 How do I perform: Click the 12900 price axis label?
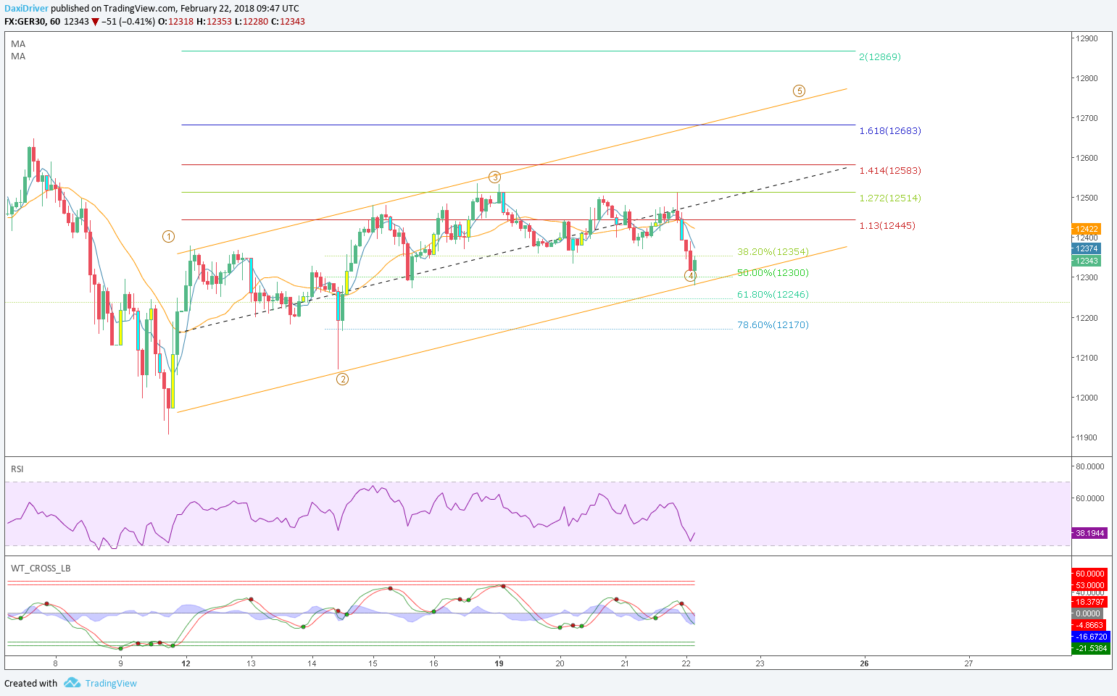pos(1087,38)
